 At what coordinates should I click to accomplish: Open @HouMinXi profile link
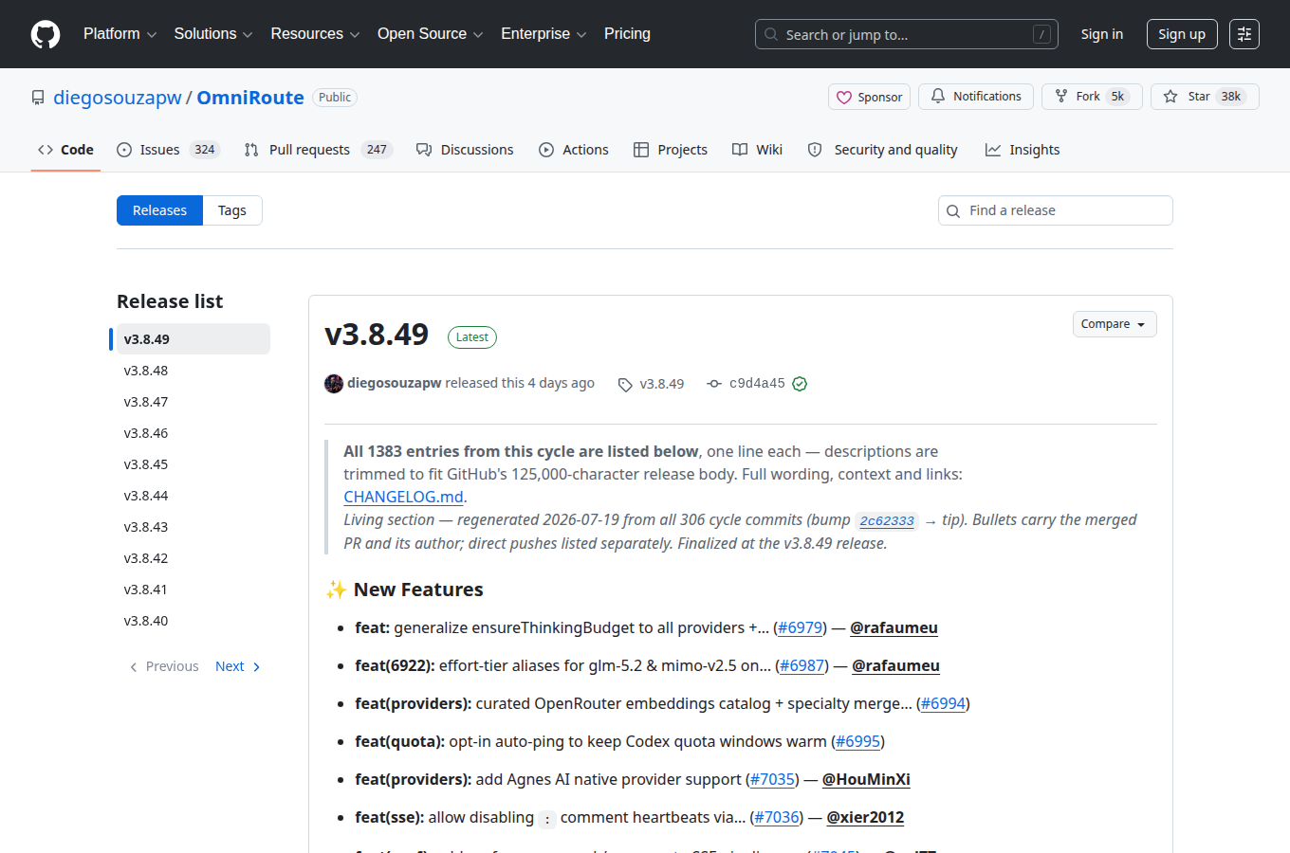(866, 779)
